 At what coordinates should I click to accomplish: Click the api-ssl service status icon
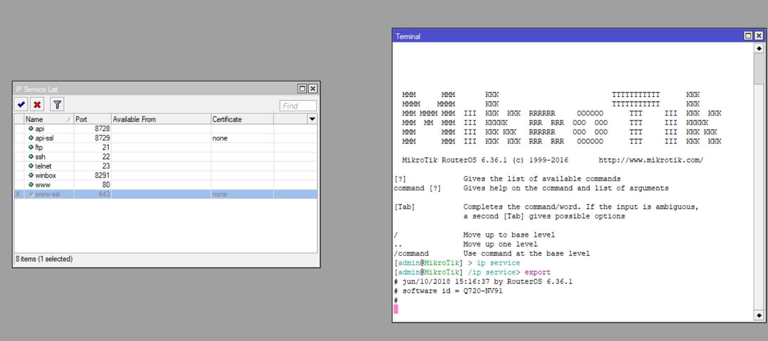[x=31, y=138]
